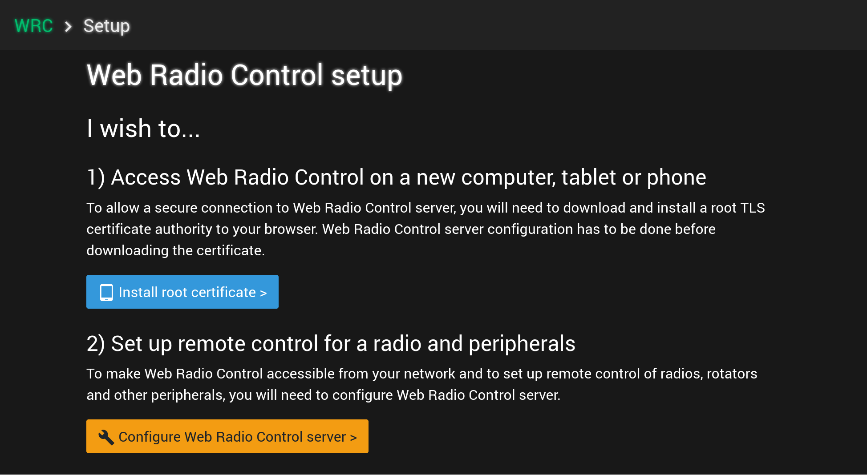Click the TLS certificate description paragraph
Image resolution: width=867 pixels, height=475 pixels.
(425, 229)
